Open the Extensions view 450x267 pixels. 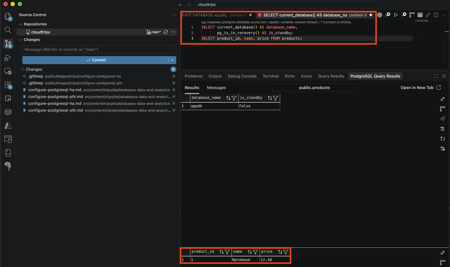pos(8,85)
